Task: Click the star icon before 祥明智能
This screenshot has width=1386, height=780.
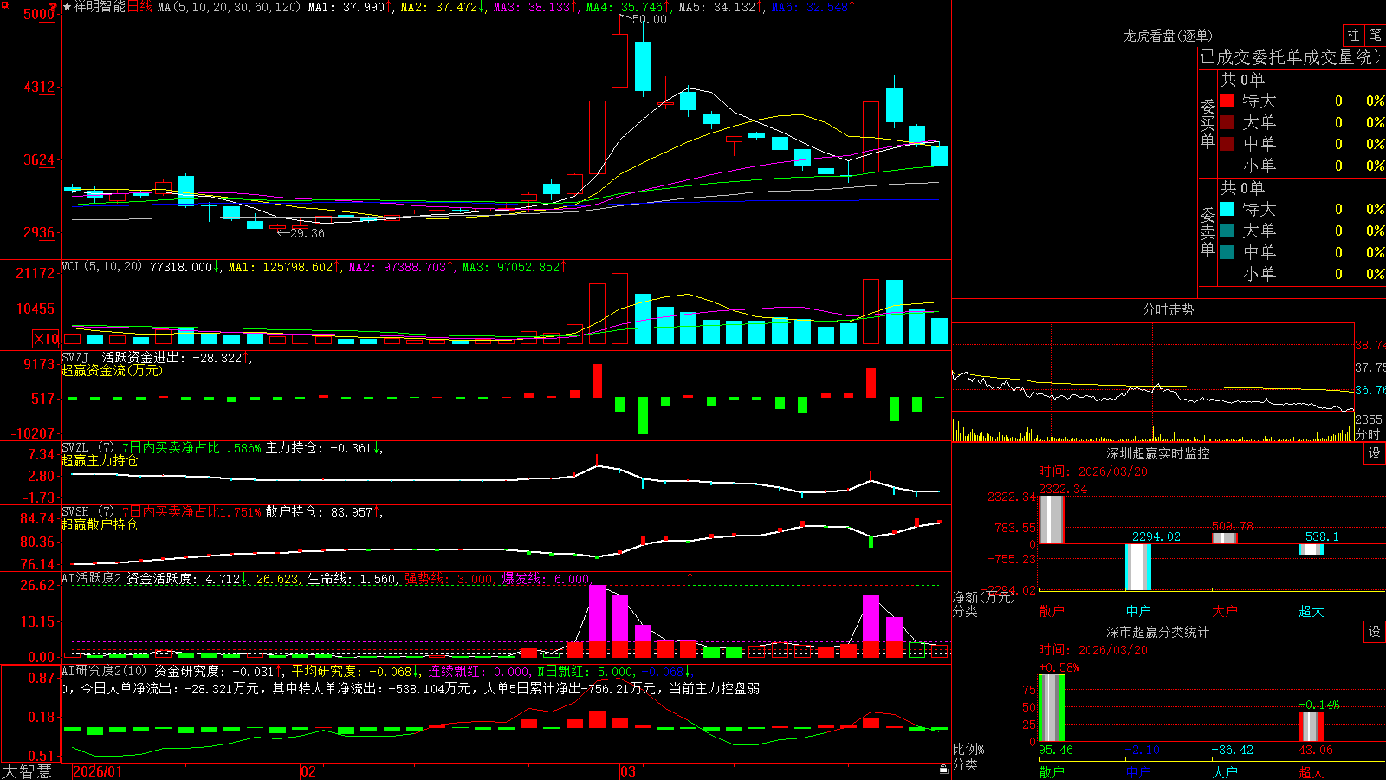Action: tap(67, 7)
